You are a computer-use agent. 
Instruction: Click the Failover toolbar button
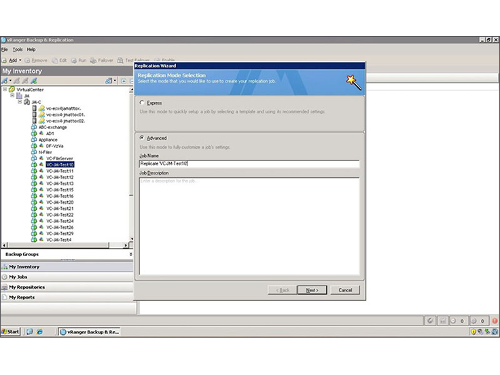101,60
